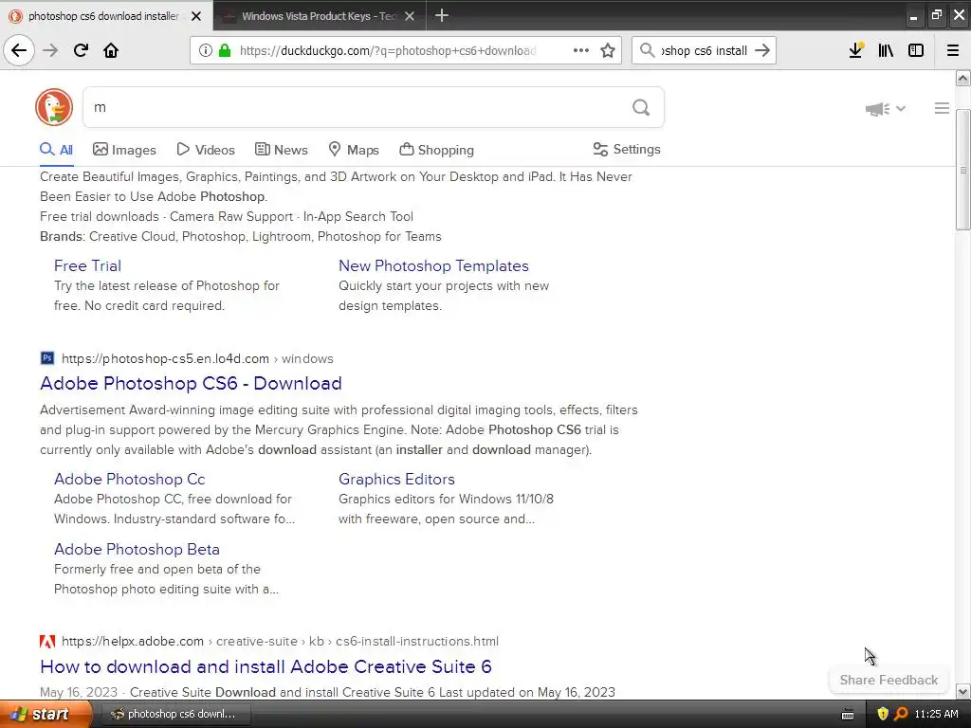Show site information icon in address bar
971x728 pixels.
pyautogui.click(x=205, y=50)
